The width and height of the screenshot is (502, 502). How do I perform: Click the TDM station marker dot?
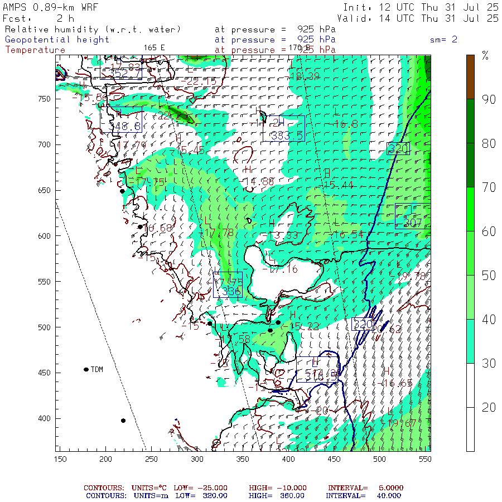coord(86,369)
